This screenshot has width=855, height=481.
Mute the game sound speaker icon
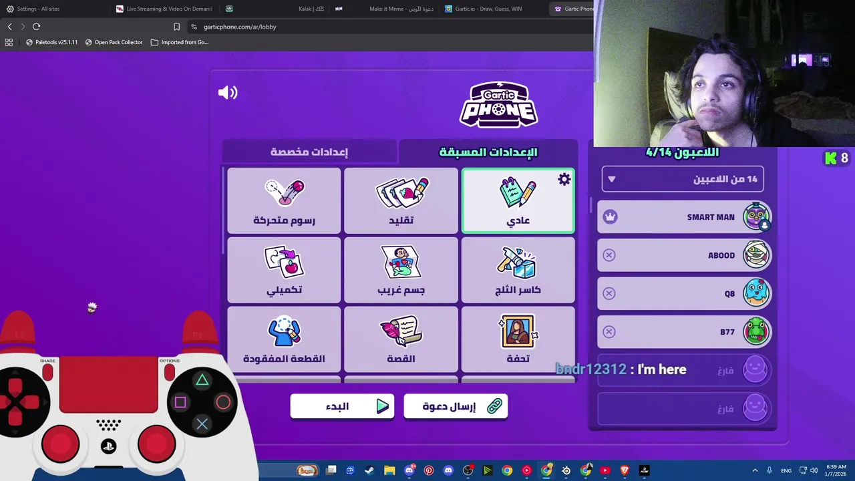tap(228, 92)
